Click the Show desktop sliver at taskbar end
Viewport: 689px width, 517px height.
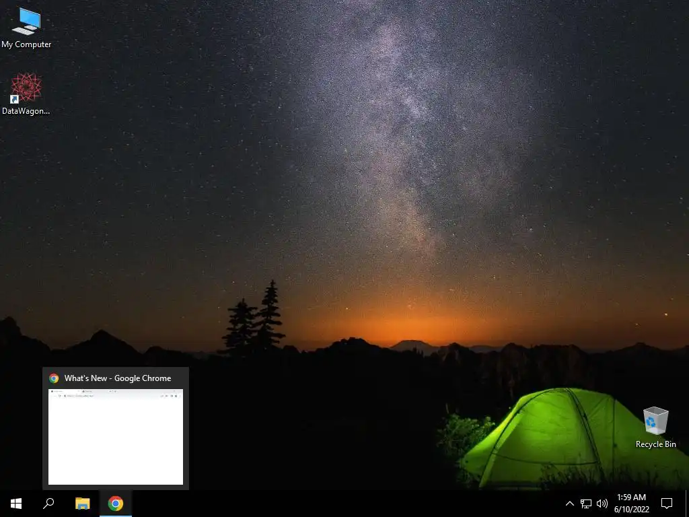pos(687,504)
